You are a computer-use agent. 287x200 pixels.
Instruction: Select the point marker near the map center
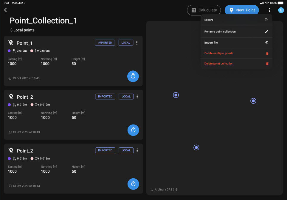[x=196, y=147]
